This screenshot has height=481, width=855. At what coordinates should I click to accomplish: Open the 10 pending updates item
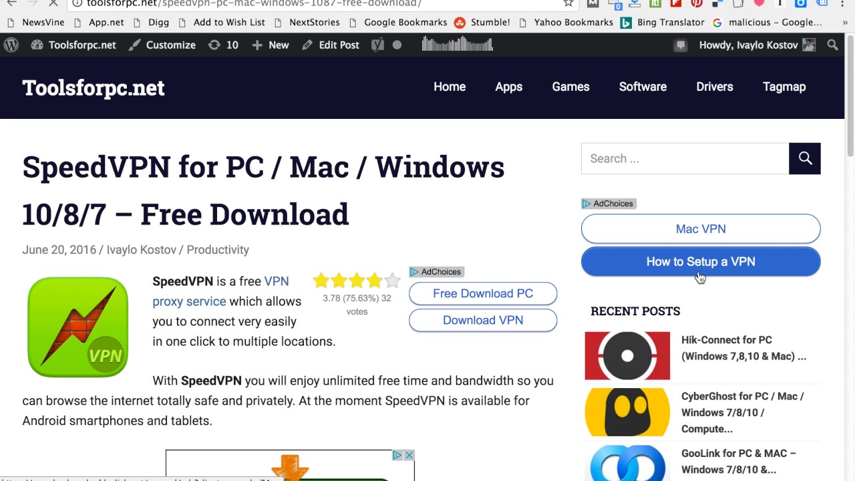point(223,45)
